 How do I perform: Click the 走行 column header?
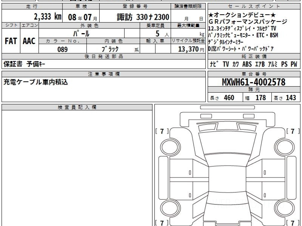32,7
